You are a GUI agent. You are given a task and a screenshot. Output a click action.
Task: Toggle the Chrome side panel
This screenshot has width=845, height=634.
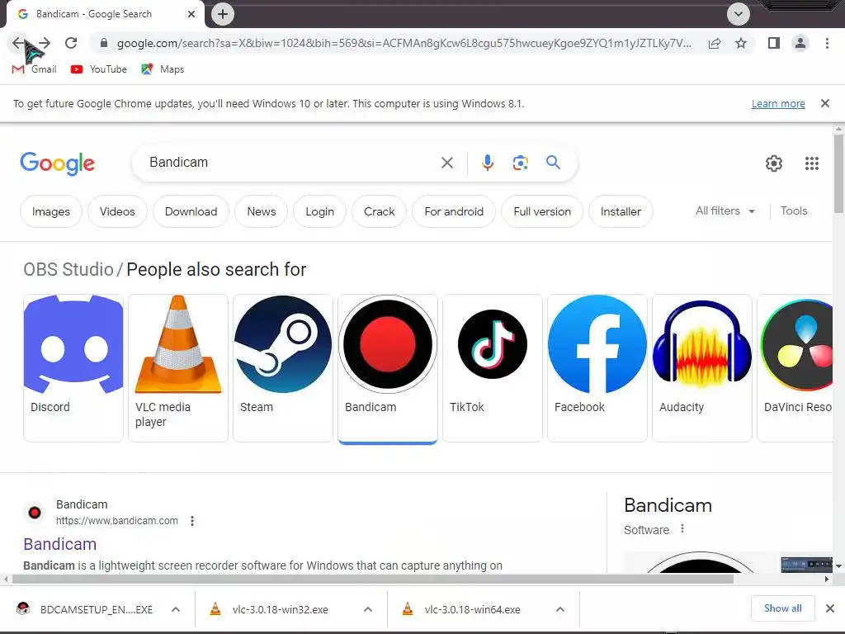[x=774, y=43]
